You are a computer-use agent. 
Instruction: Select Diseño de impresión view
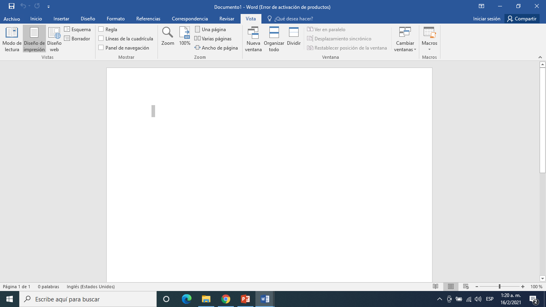click(34, 39)
